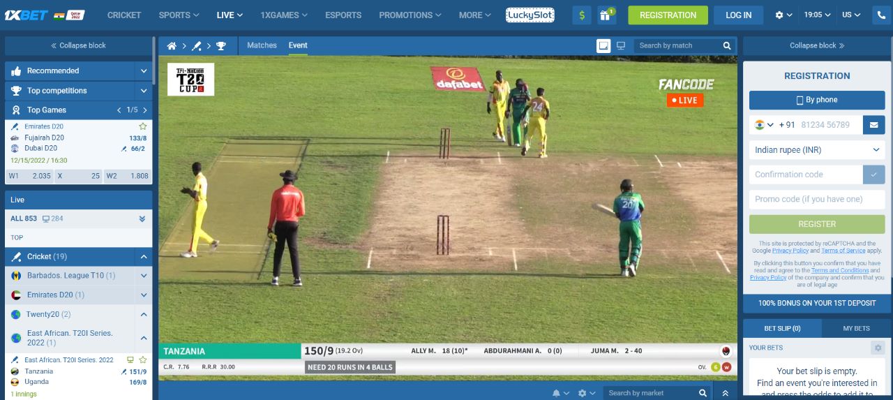Click the Recommended thumbs-up icon
The width and height of the screenshot is (893, 400).
[x=16, y=71]
